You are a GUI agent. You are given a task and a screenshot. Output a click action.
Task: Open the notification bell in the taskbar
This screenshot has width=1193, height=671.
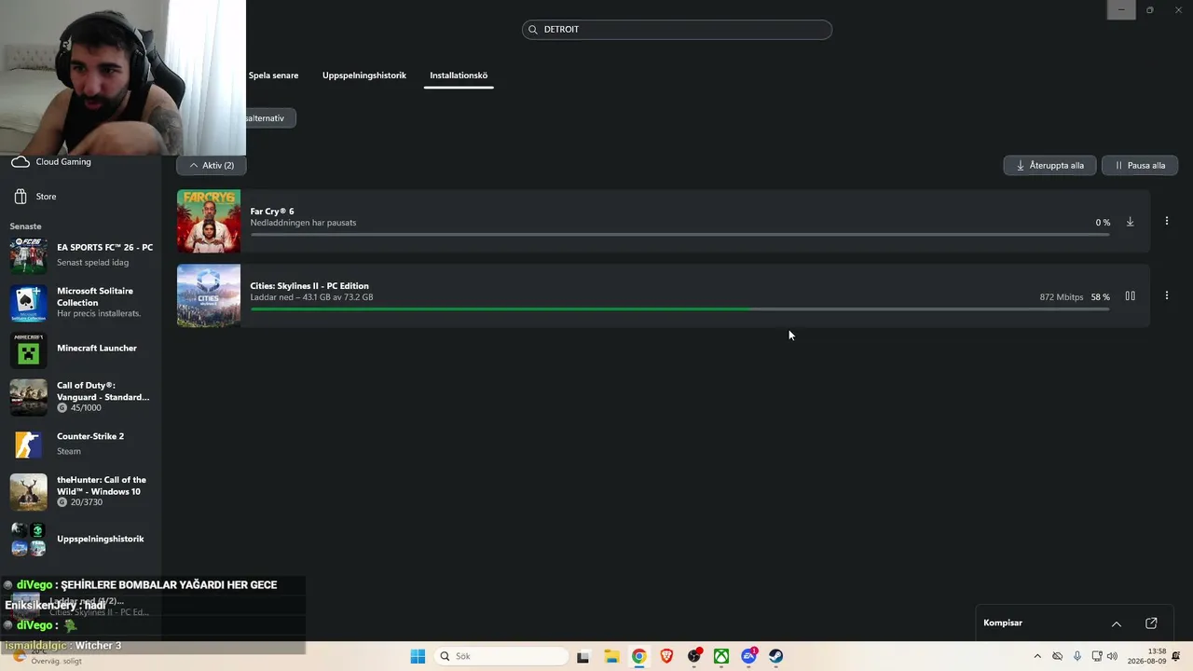click(x=1177, y=656)
